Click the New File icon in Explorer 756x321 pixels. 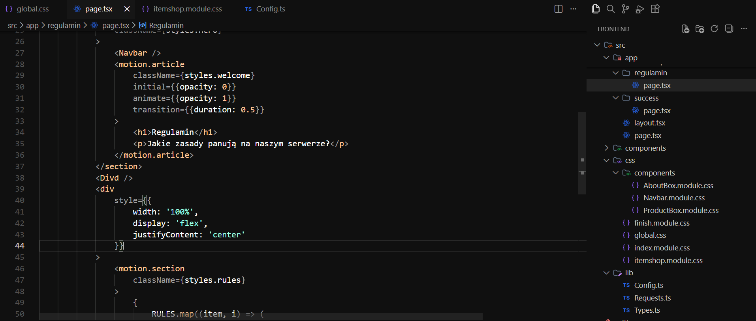pyautogui.click(x=685, y=29)
